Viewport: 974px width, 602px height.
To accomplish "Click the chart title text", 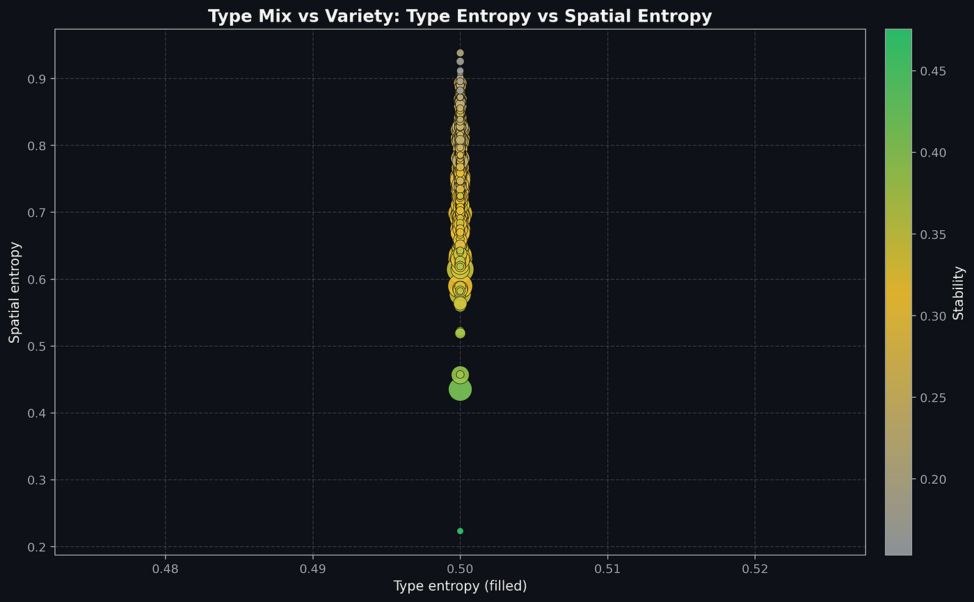I will (460, 17).
